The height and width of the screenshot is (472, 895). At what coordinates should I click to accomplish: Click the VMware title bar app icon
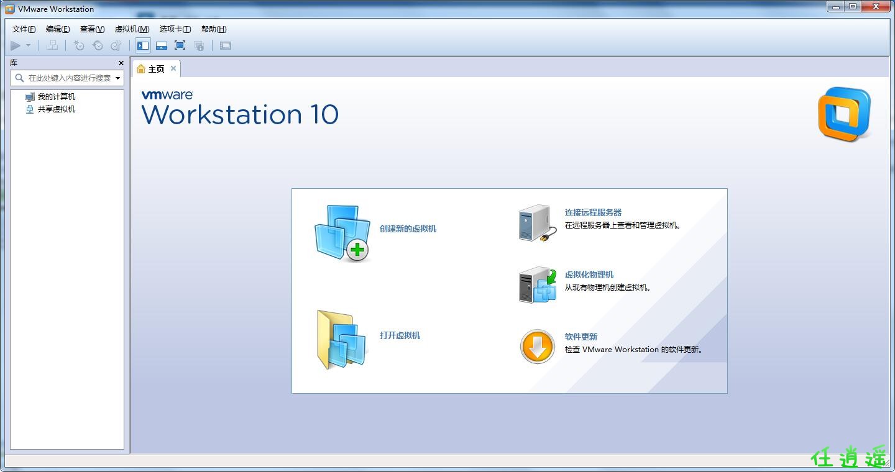click(x=10, y=9)
